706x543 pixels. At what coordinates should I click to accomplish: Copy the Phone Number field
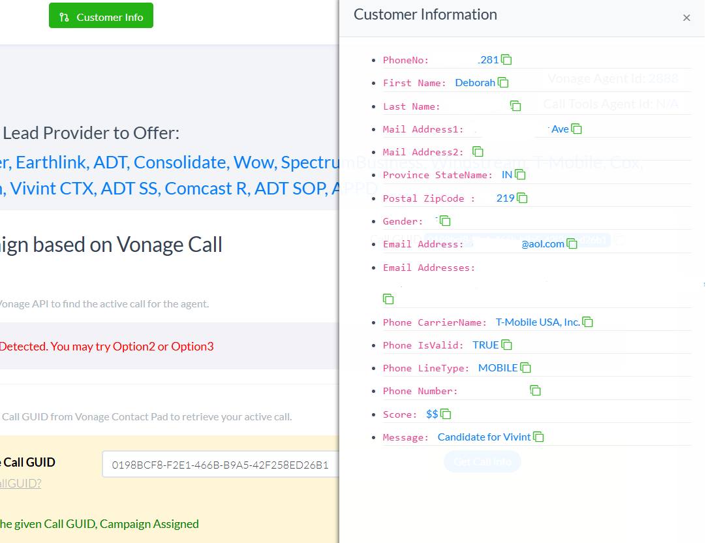[x=535, y=390]
